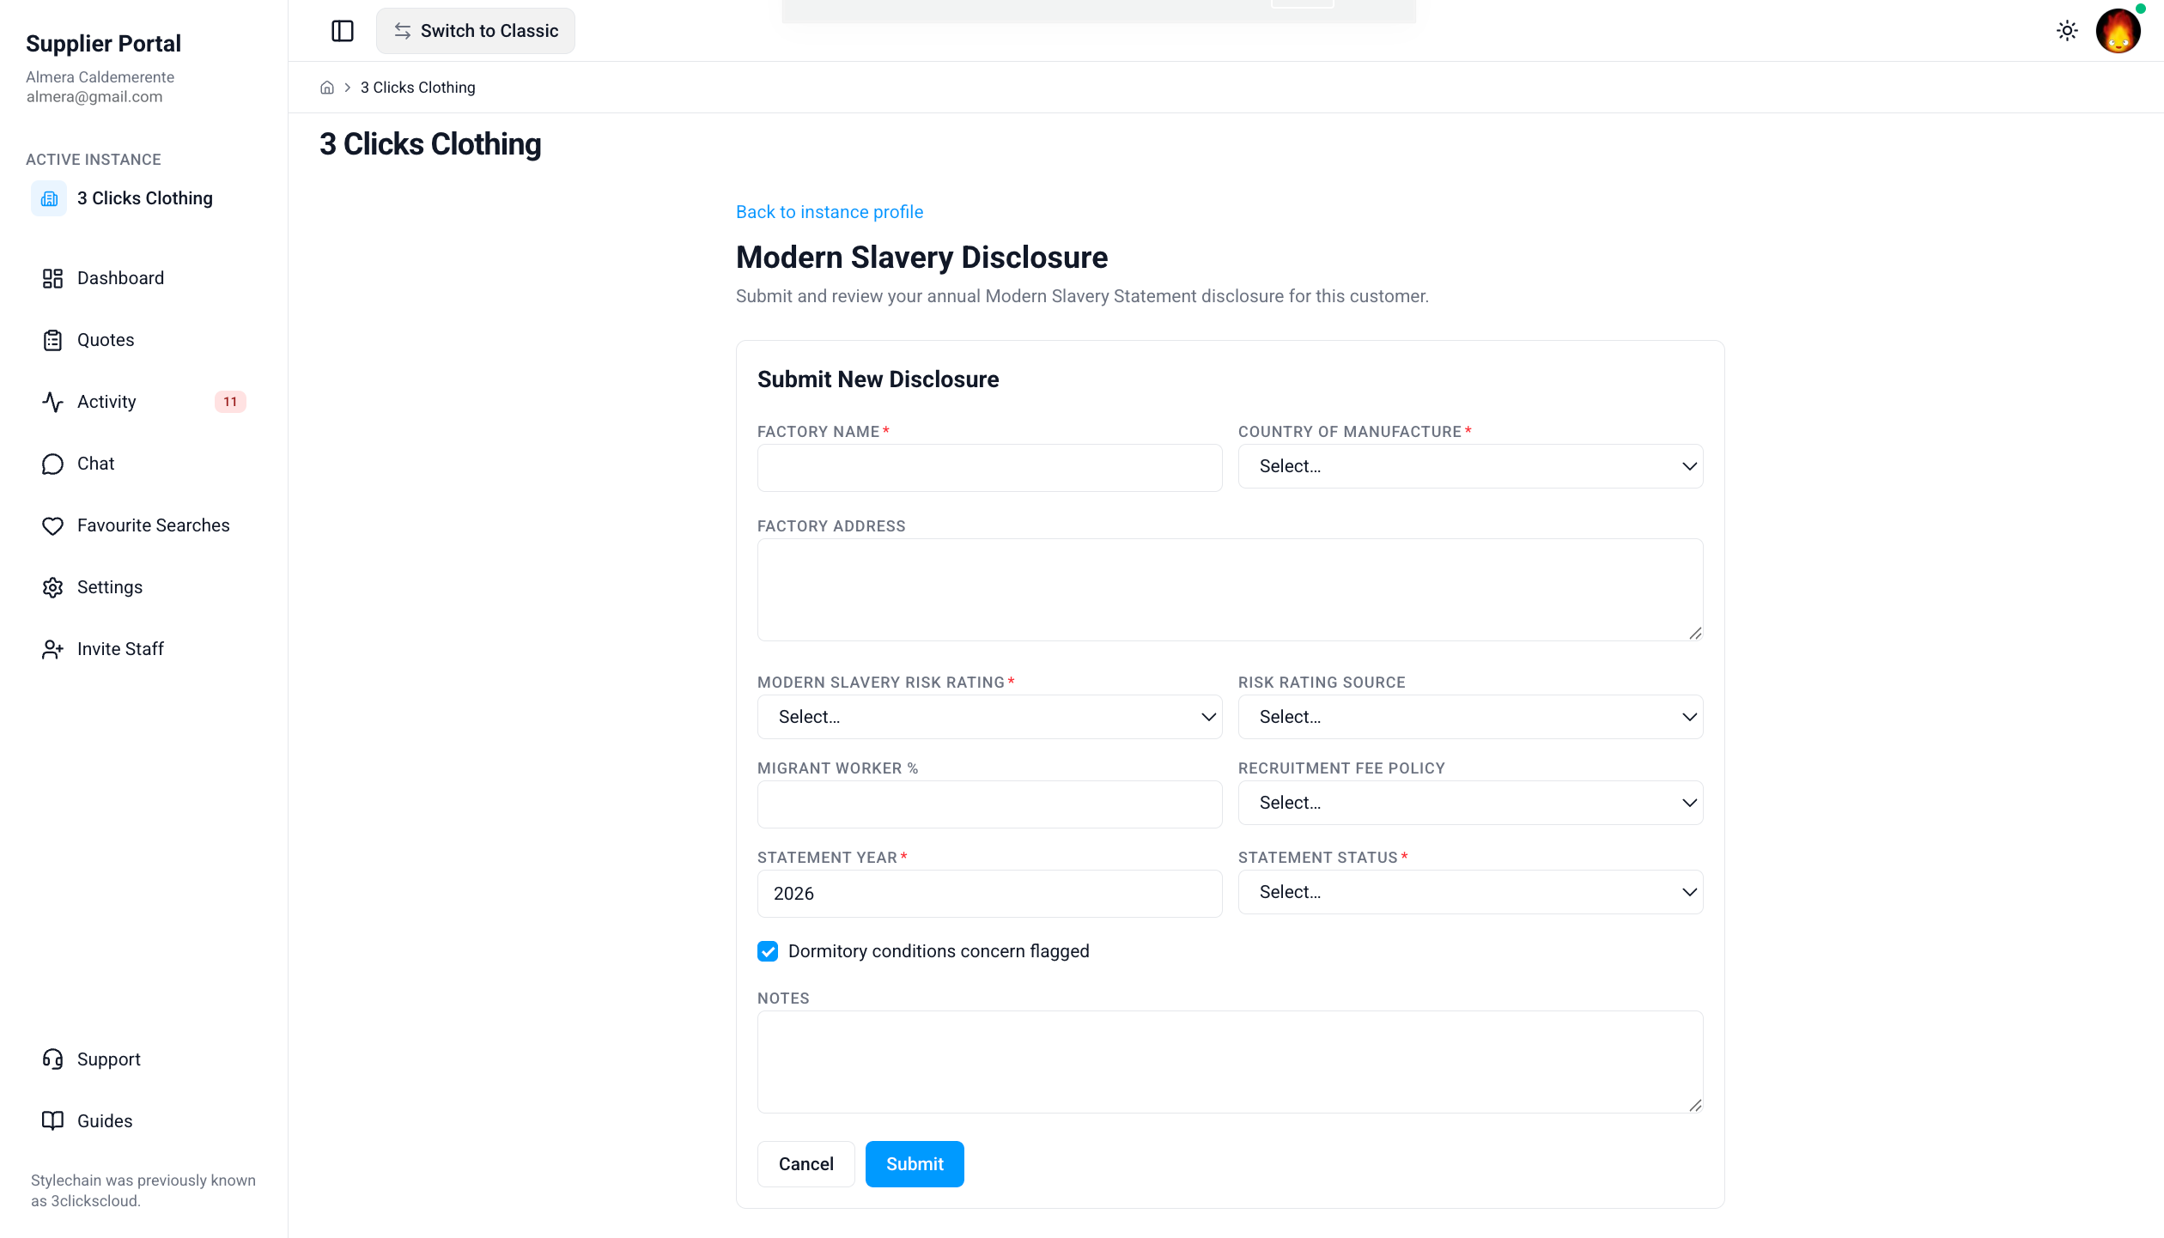Image resolution: width=2164 pixels, height=1238 pixels.
Task: Toggle light/dark theme sun icon
Action: [2067, 31]
